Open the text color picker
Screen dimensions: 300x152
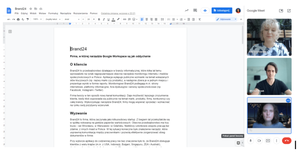click(x=113, y=19)
